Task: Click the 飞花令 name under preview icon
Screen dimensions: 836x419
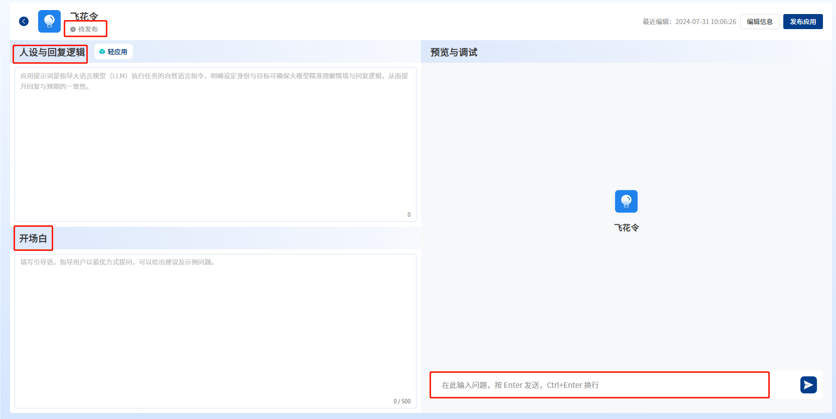Action: point(626,228)
